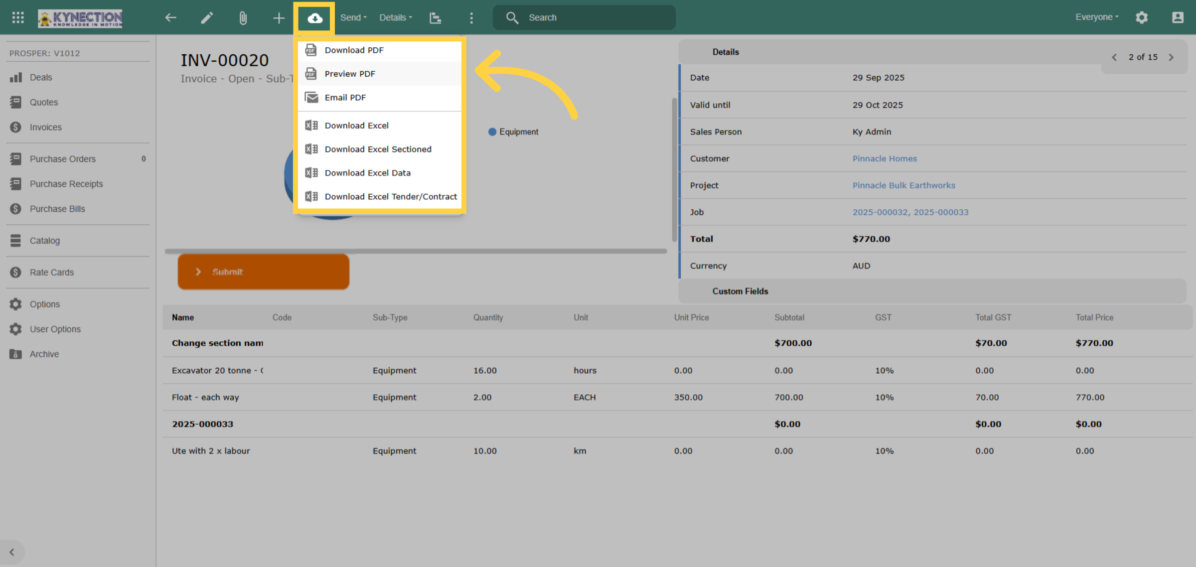The height and width of the screenshot is (567, 1196).
Task: Click the blue Equipment legend dot
Action: pos(492,132)
